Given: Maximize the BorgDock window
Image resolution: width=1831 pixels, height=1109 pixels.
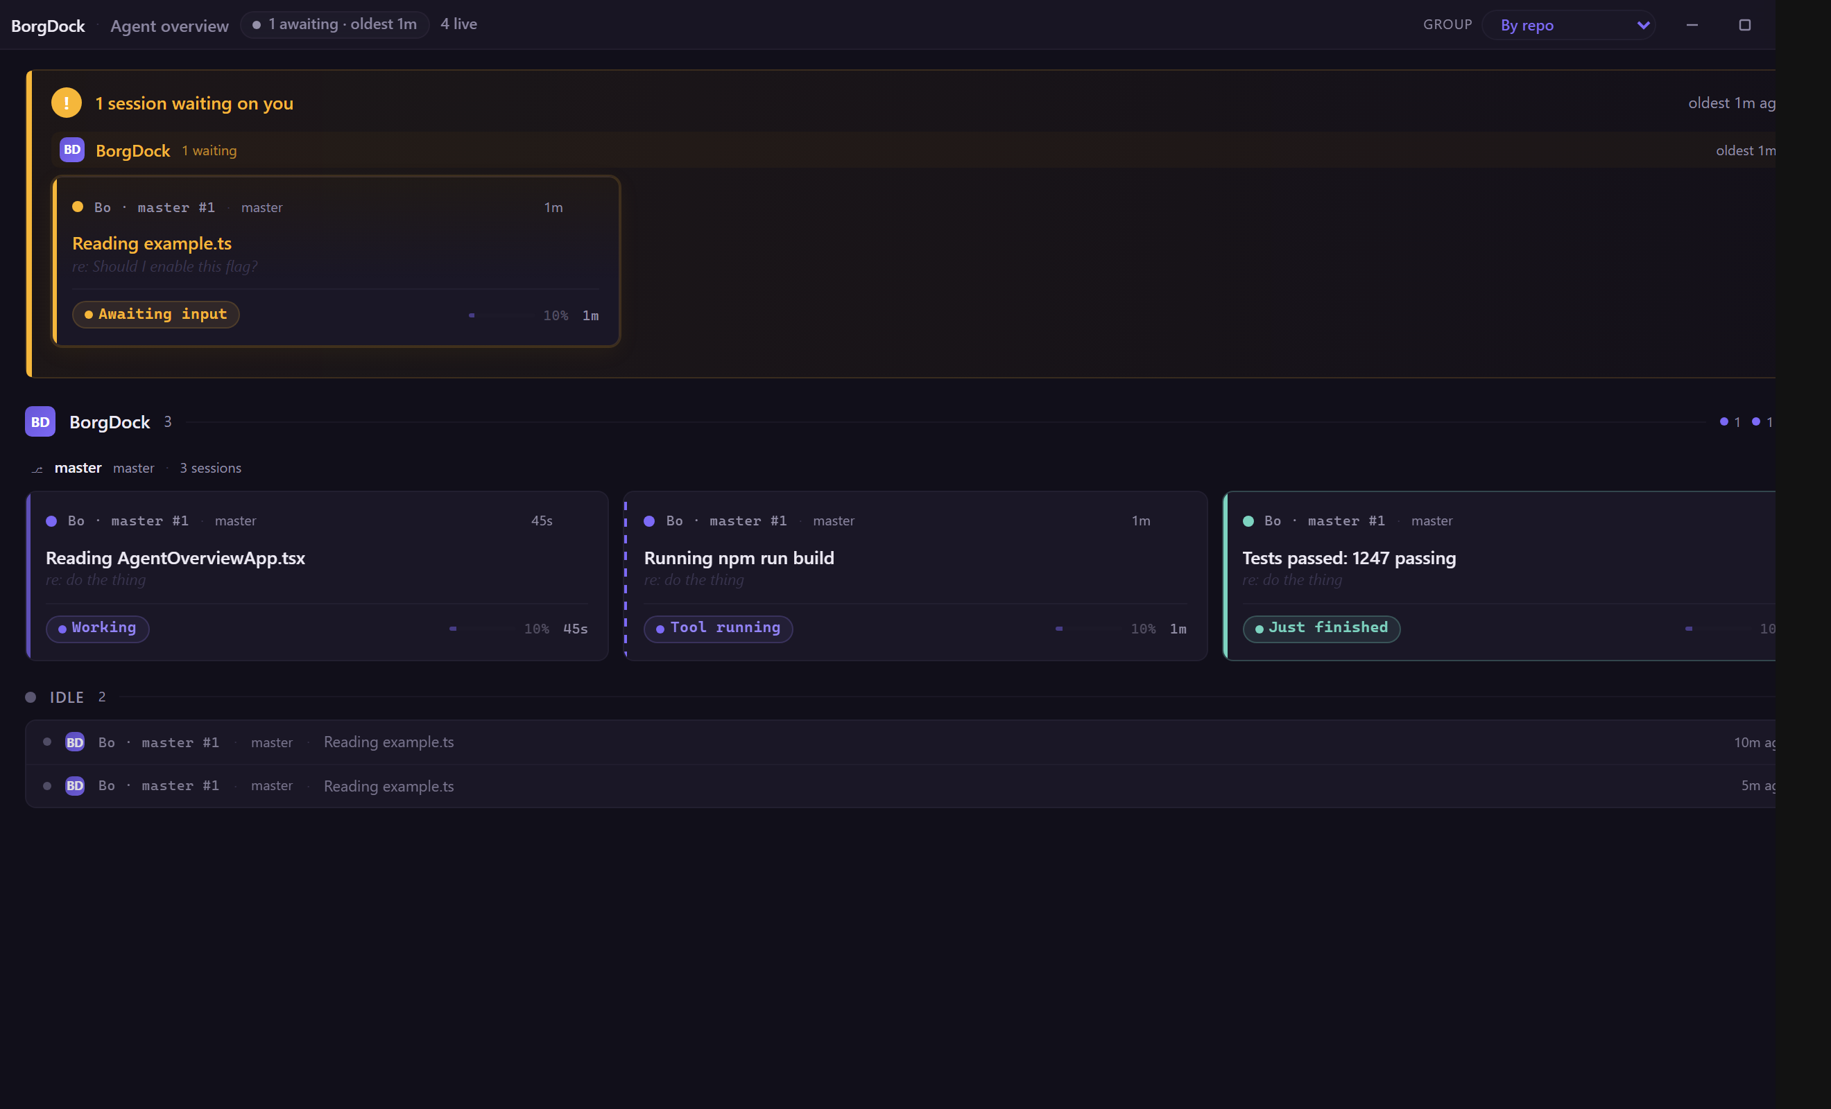Looking at the screenshot, I should (1745, 24).
